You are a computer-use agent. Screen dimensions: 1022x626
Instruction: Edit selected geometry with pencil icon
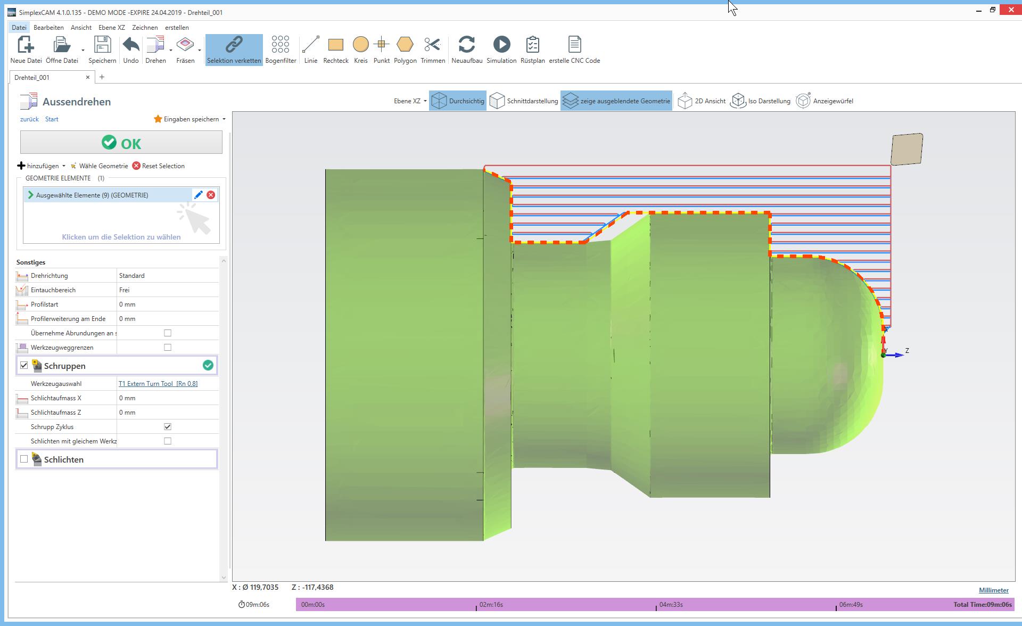pyautogui.click(x=198, y=195)
